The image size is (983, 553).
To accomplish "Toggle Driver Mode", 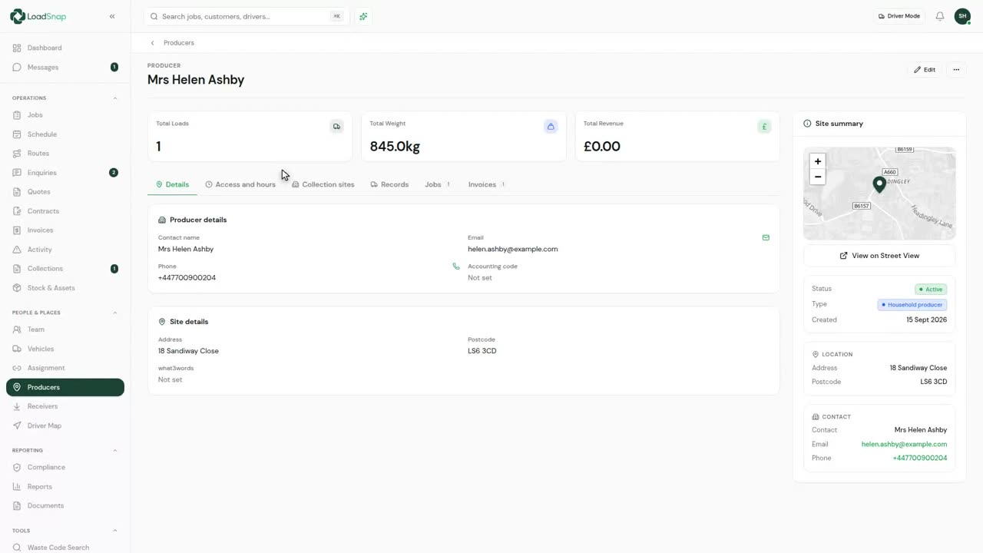I will 899,16.
